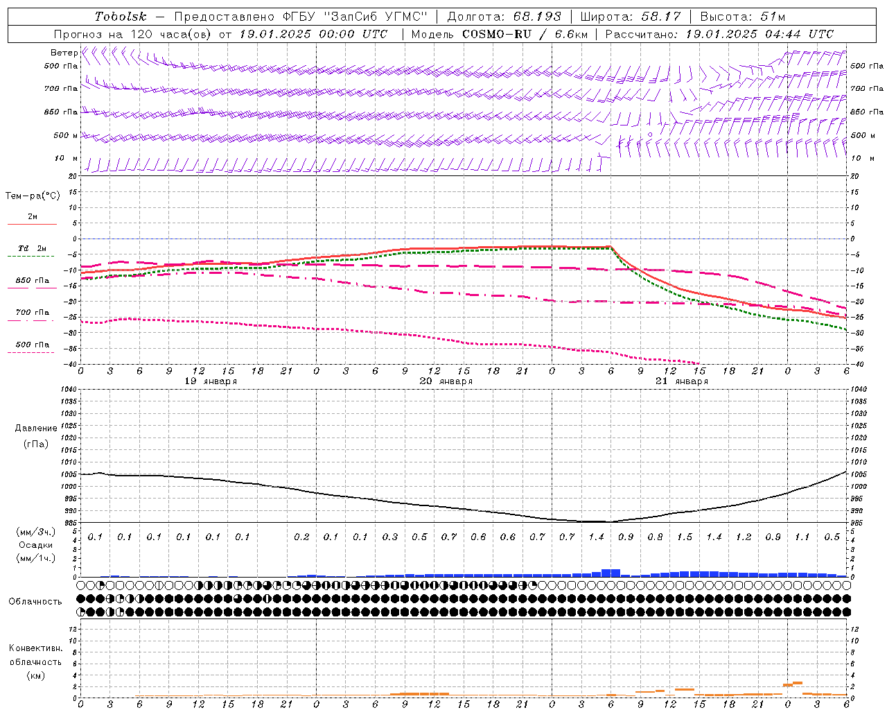This screenshot has height=710, width=887.
Task: Click the precipitation value "0.2"
Action: pyautogui.click(x=301, y=537)
